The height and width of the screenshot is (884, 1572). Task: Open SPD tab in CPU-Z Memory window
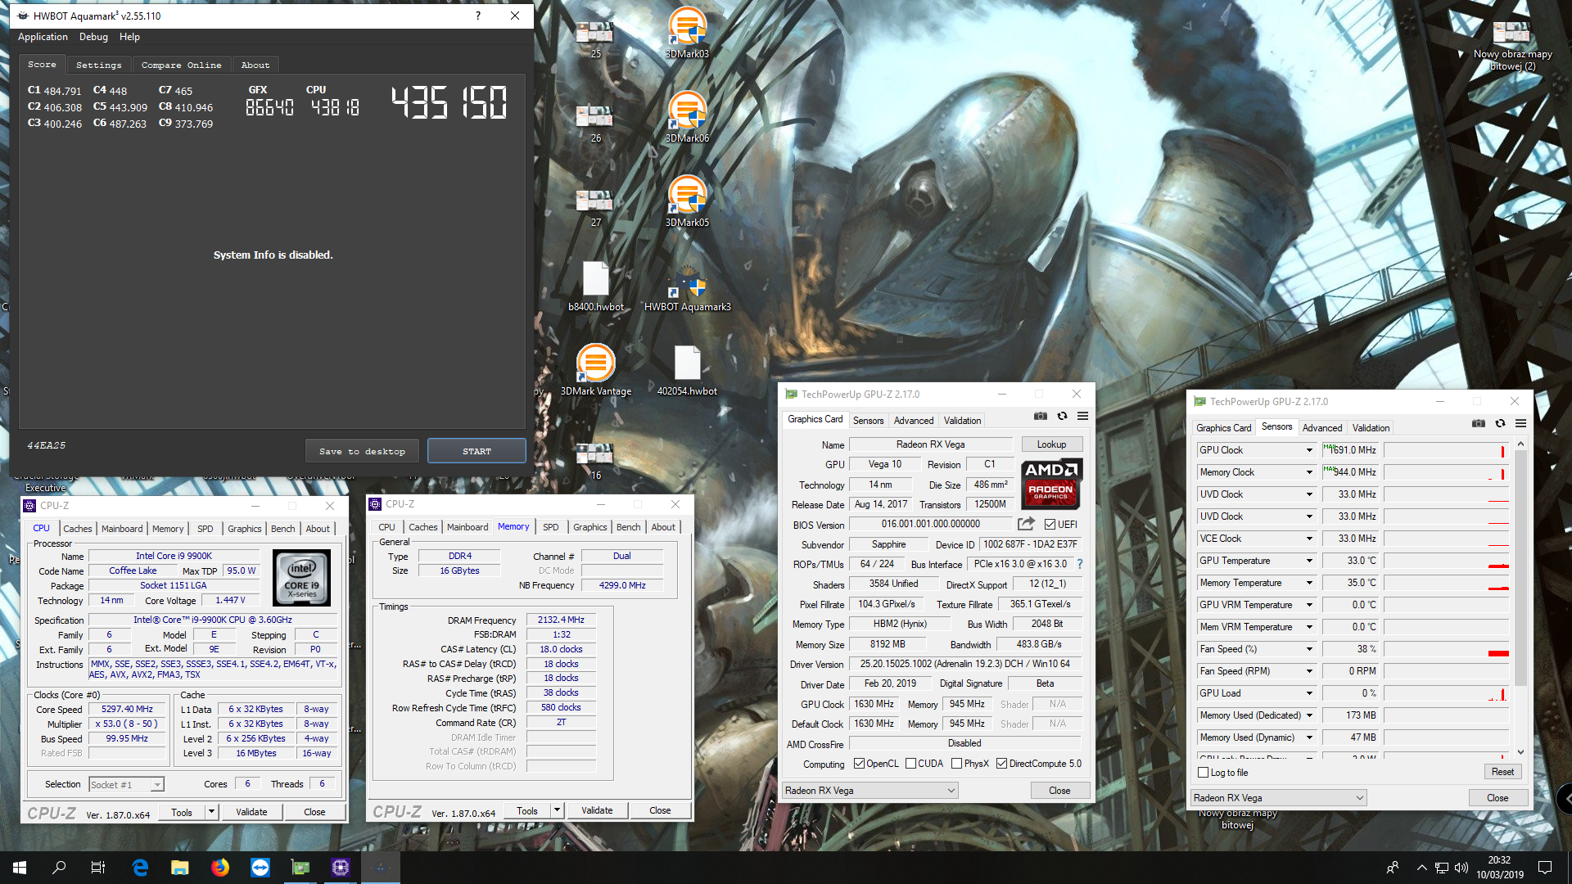click(551, 527)
